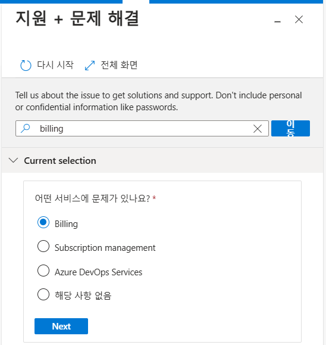This screenshot has height=345, width=326.
Task: Click the 전체 화면 label
Action: point(119,65)
